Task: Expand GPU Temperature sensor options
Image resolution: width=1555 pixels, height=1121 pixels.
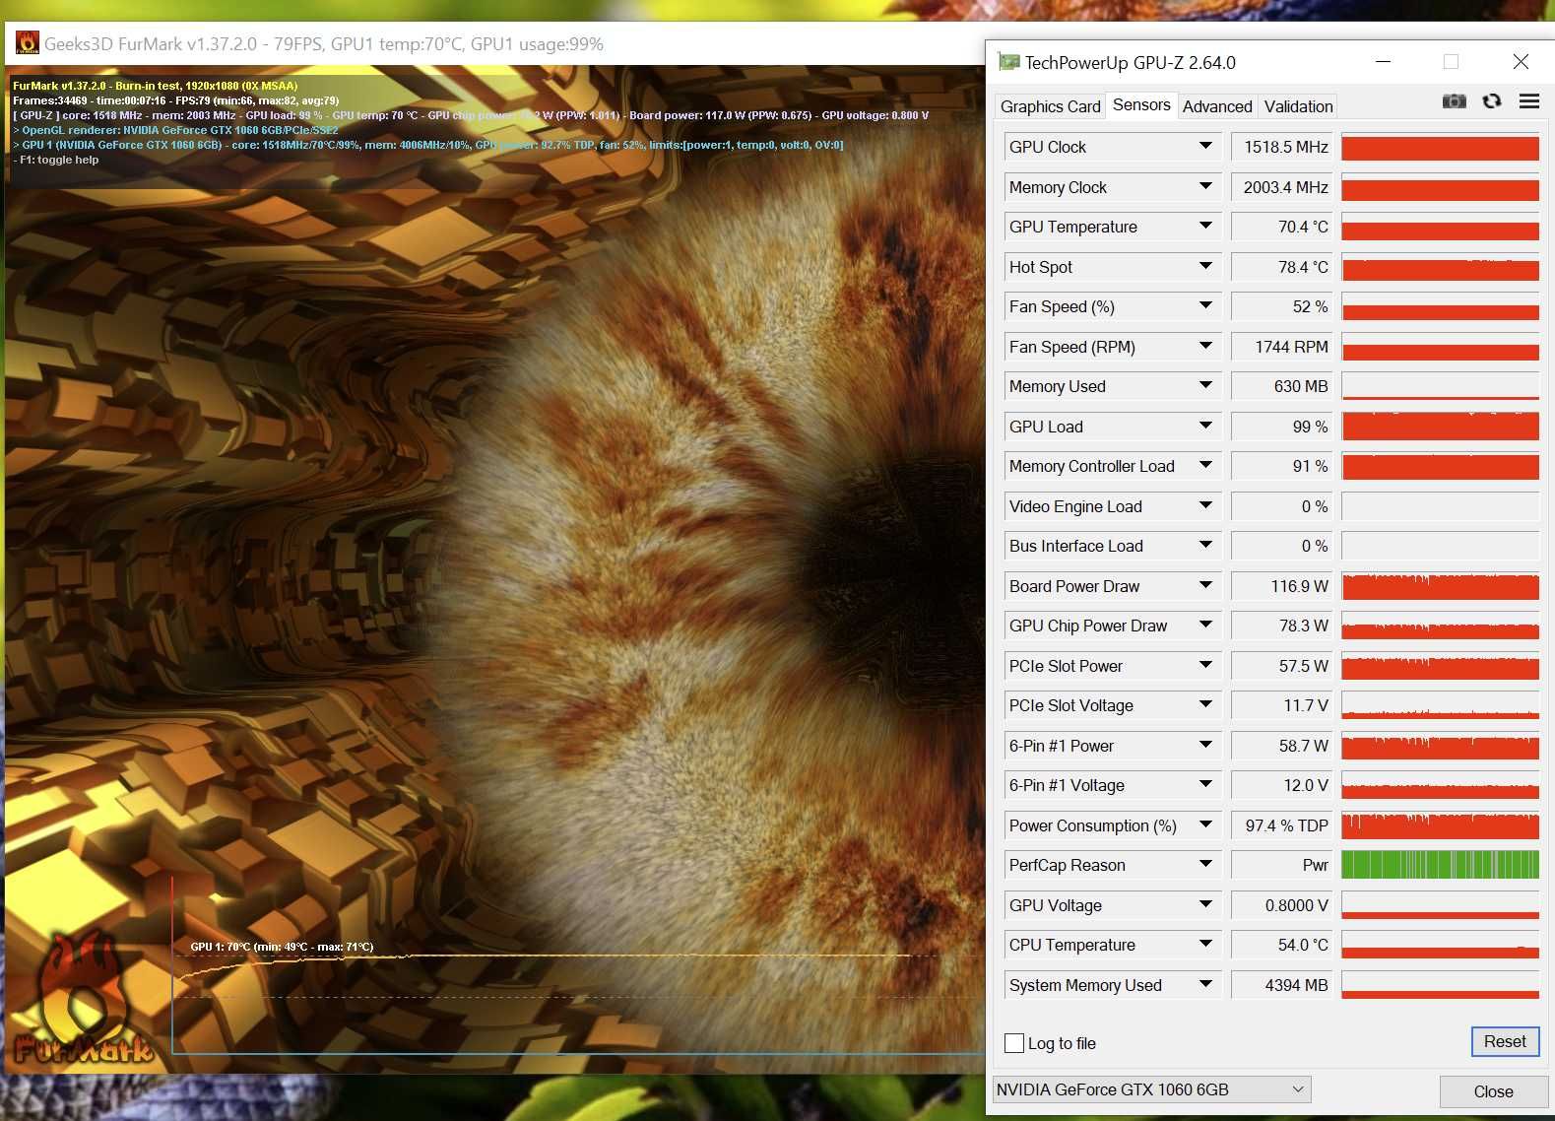Action: pyautogui.click(x=1205, y=226)
